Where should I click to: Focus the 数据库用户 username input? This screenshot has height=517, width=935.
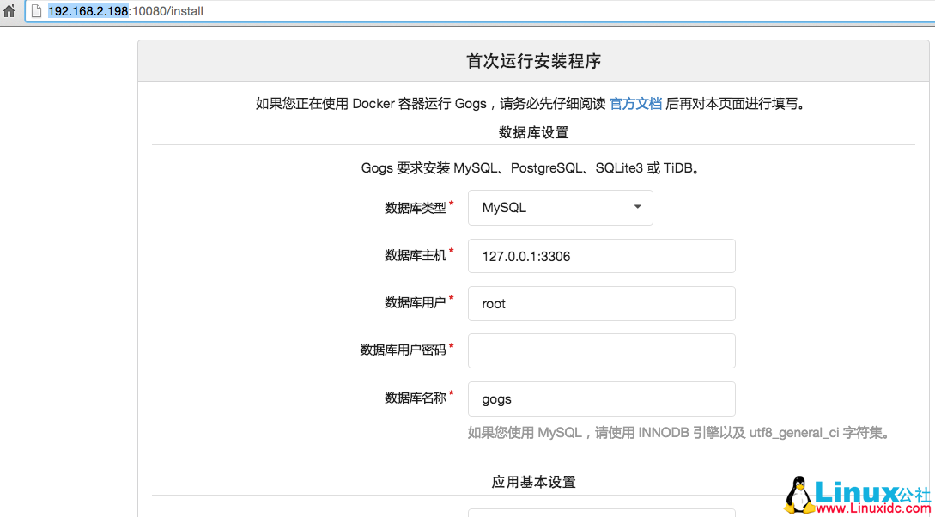(x=601, y=303)
